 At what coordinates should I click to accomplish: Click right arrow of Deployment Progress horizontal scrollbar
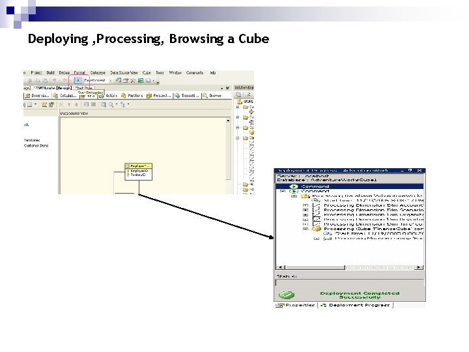(419, 267)
